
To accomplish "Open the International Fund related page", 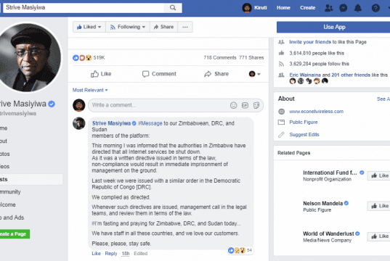I will click(330, 173).
